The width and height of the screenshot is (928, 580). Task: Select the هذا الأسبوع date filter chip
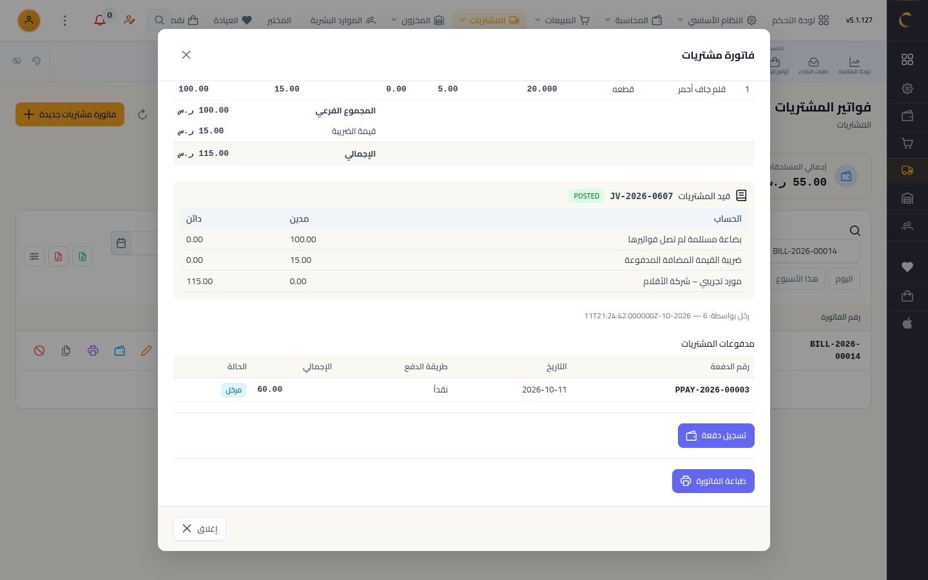(x=799, y=279)
